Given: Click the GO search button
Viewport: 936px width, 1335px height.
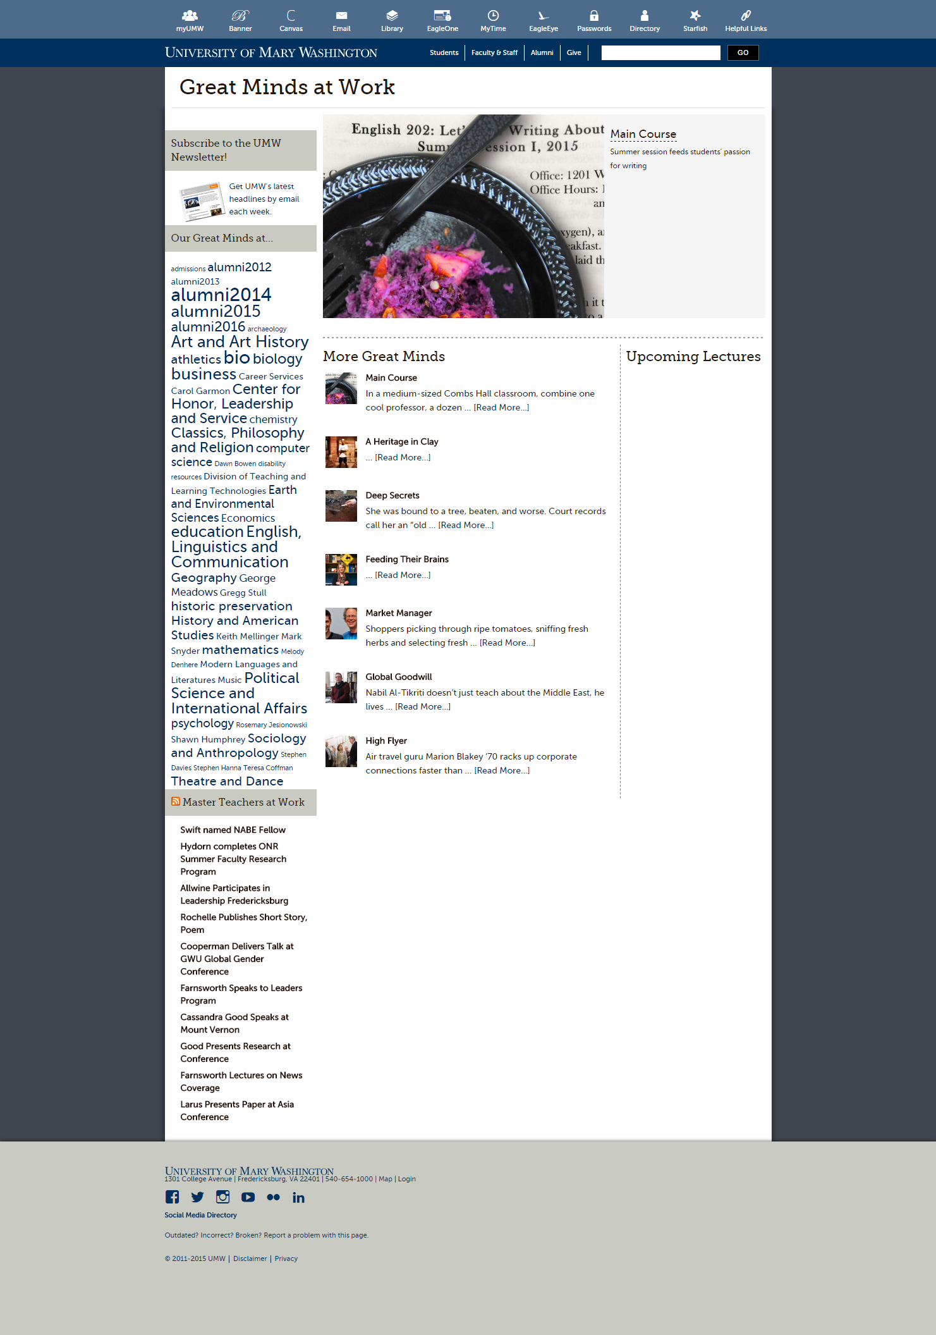Looking at the screenshot, I should coord(743,52).
